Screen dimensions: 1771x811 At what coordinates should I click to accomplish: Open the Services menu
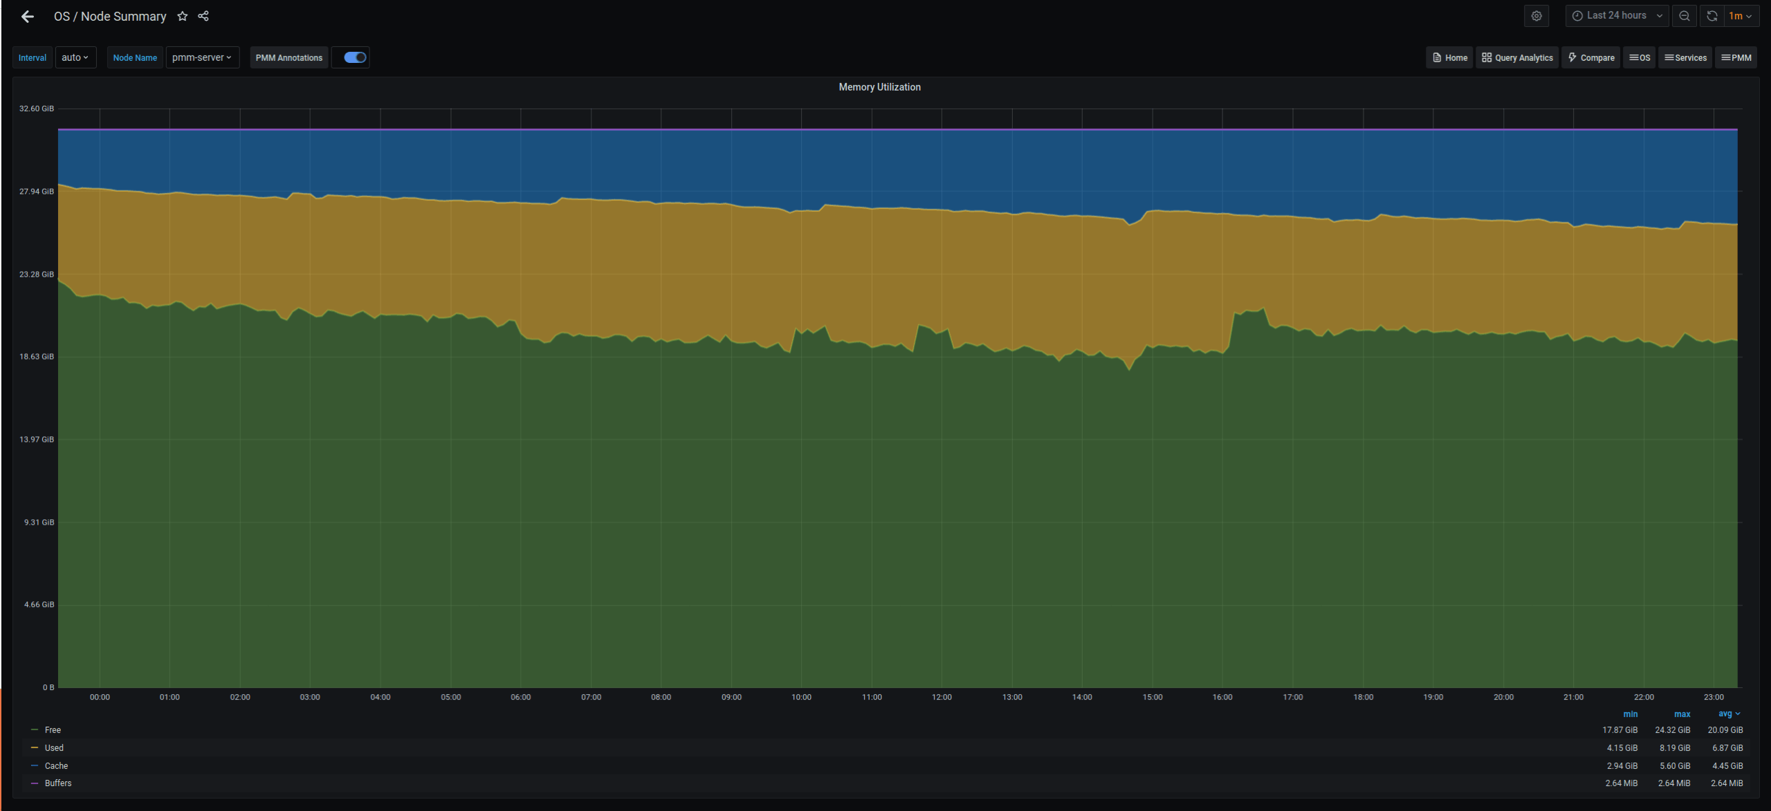(1685, 57)
